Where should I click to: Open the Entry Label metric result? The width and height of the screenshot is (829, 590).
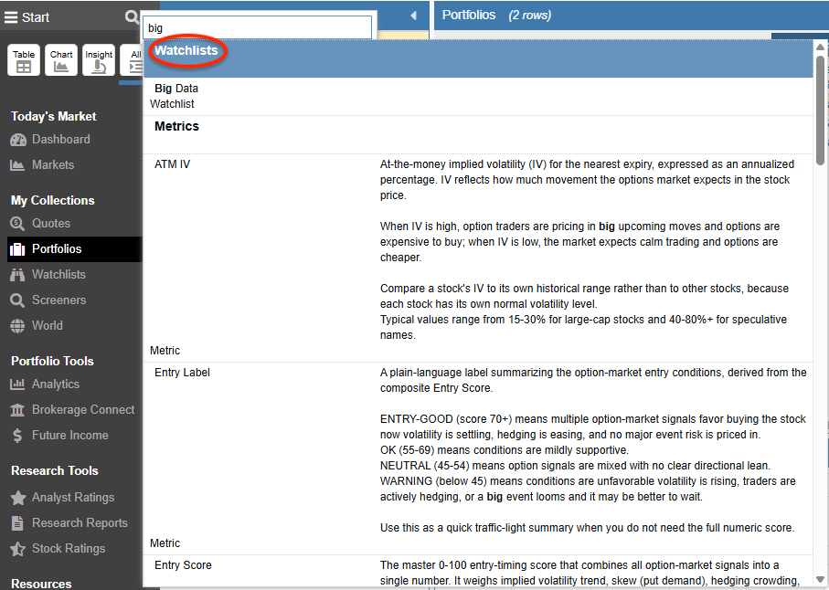(478, 458)
